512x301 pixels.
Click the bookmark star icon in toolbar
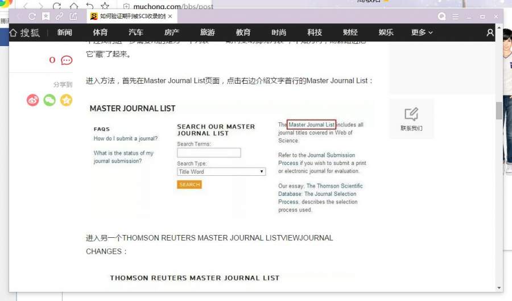(46, 17)
